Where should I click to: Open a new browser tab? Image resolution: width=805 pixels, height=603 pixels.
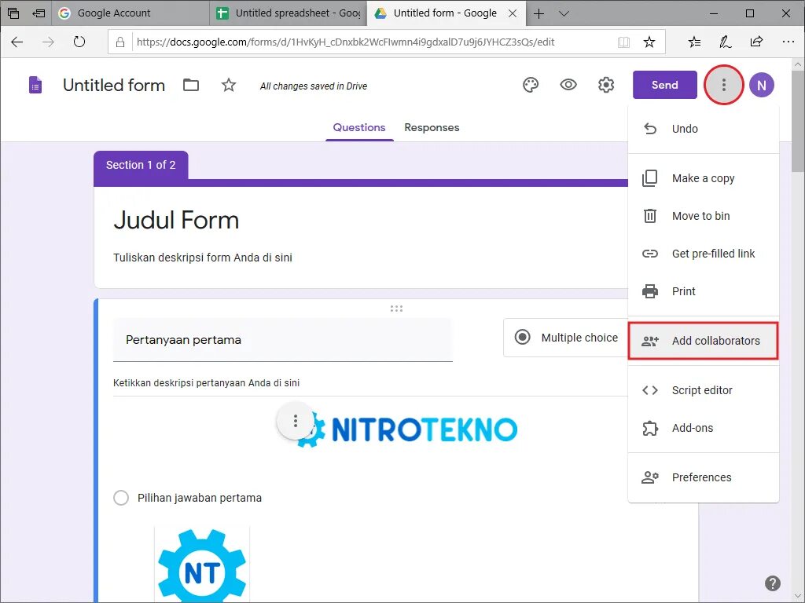[539, 13]
